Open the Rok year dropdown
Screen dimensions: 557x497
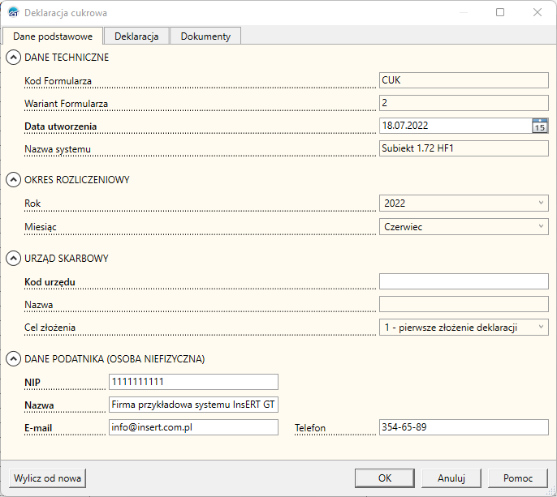(x=464, y=204)
